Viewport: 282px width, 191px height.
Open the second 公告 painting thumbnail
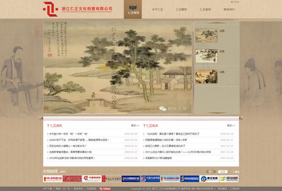206,56
